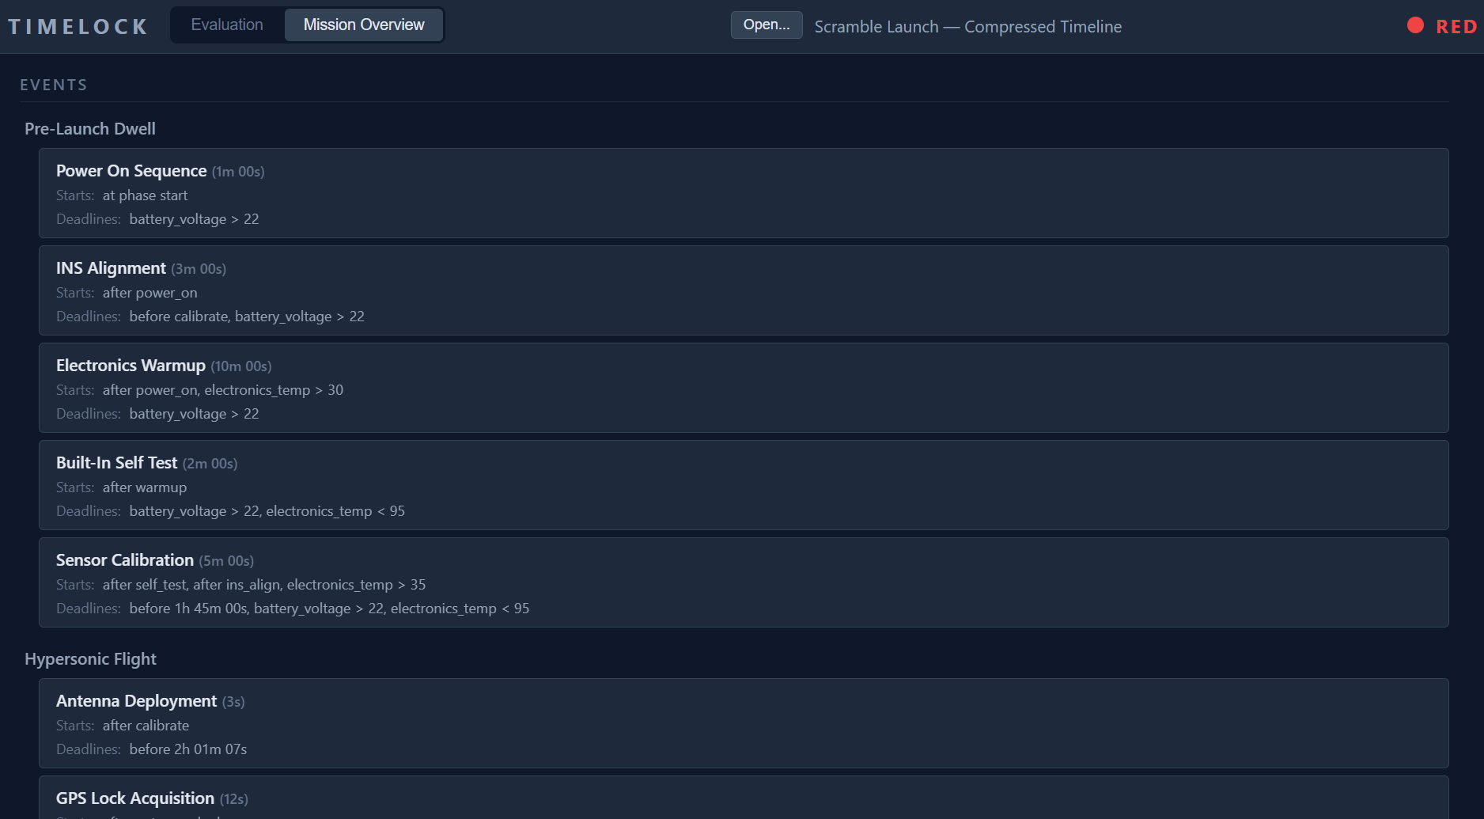Click 'battery_voltage > 22, electronics_temp < 95' in Self Test
1484x819 pixels.
pos(267,511)
